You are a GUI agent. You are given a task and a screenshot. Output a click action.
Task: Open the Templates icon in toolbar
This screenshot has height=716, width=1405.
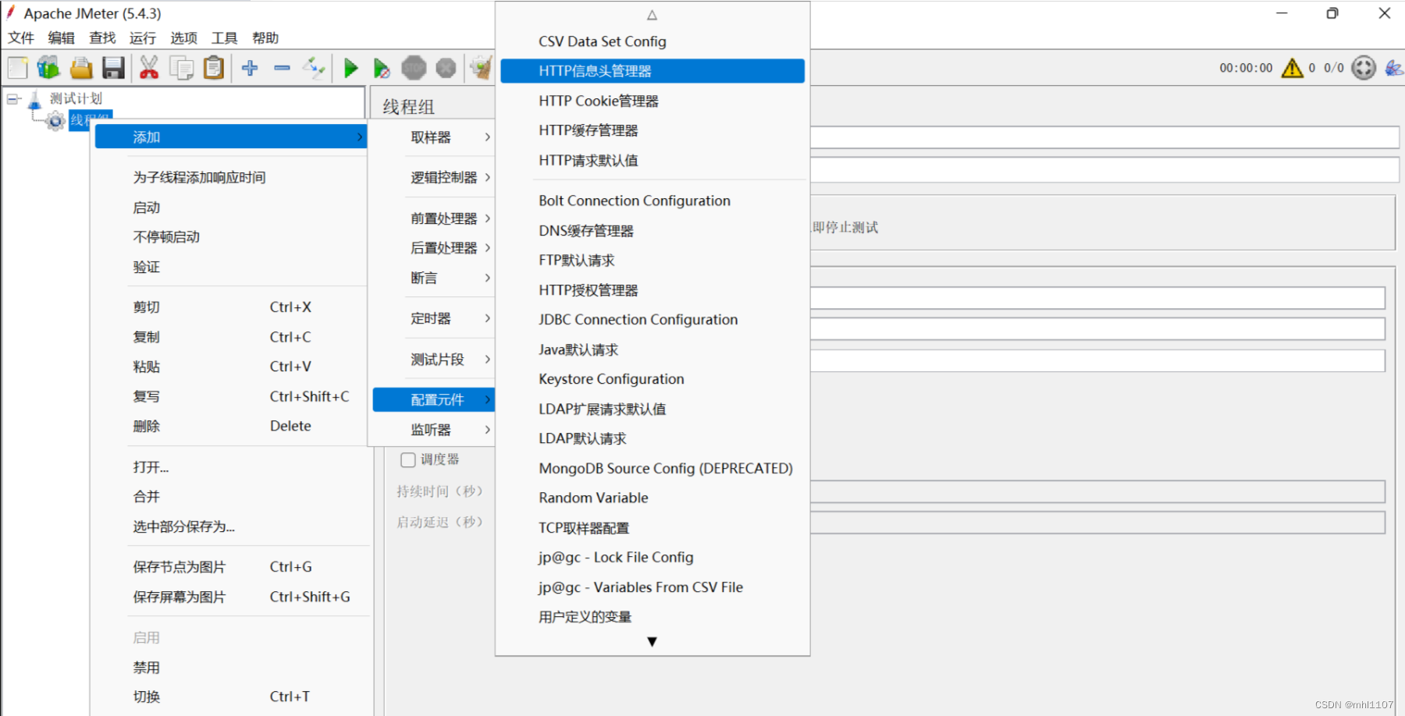(48, 69)
